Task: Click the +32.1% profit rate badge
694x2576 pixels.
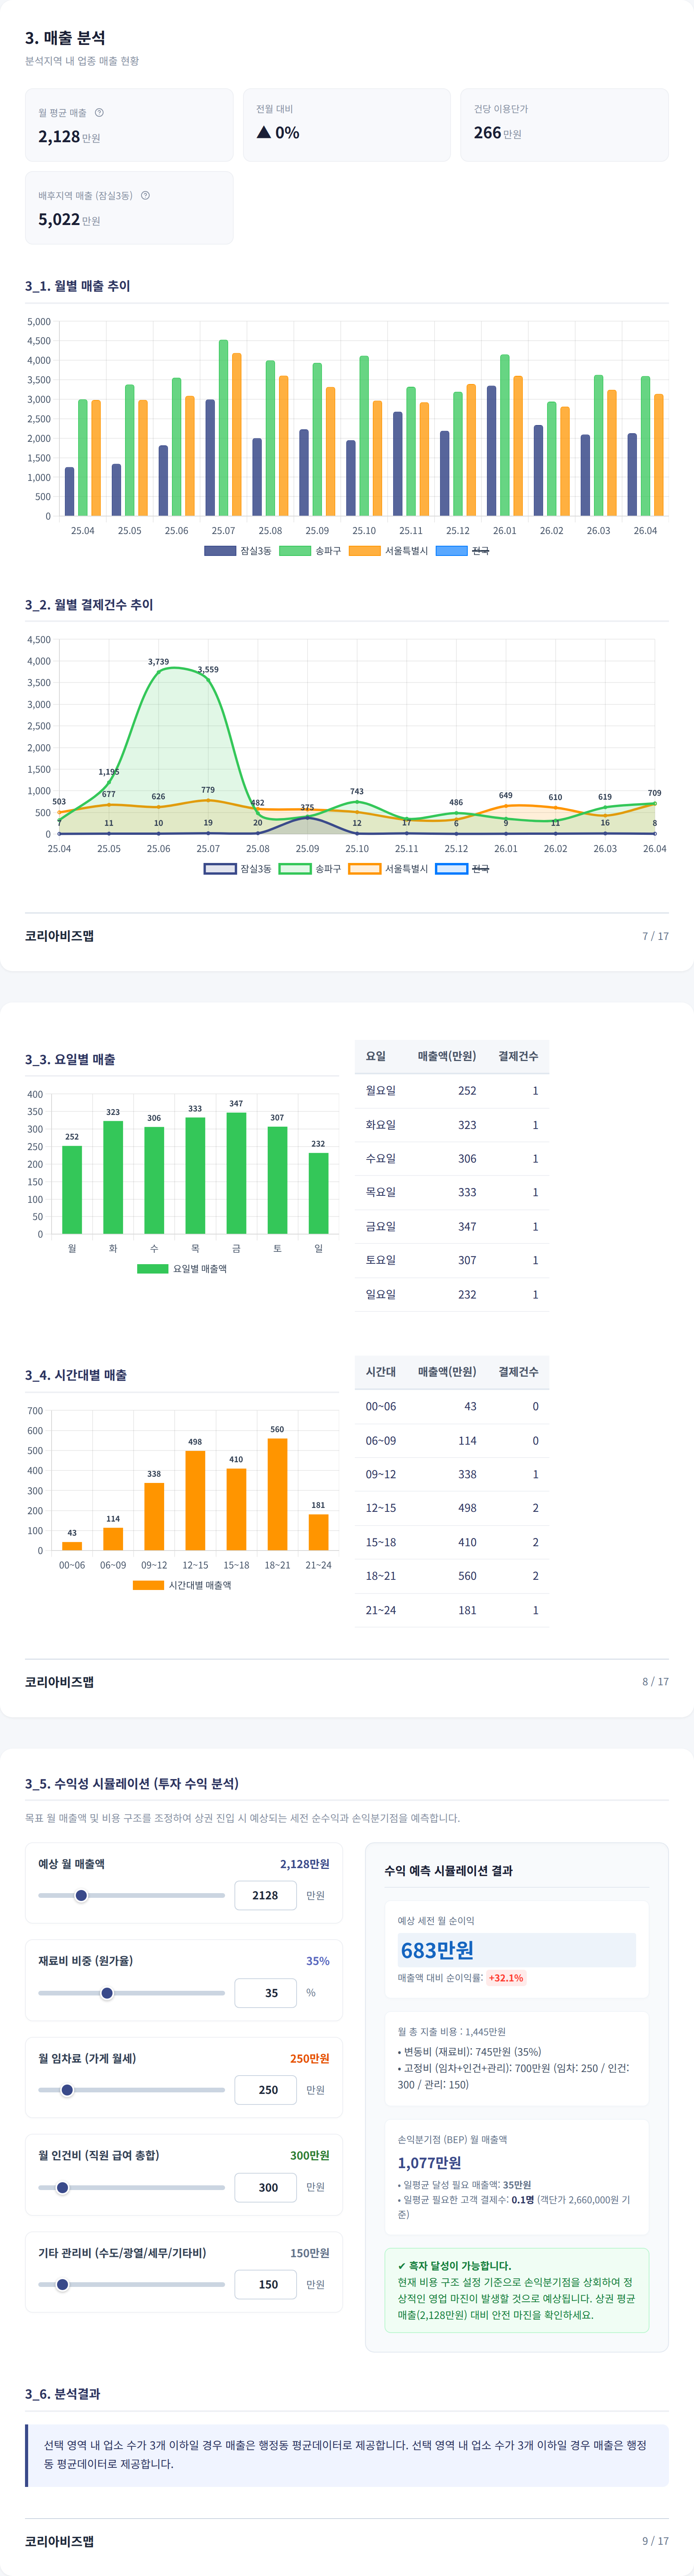Action: [x=506, y=1978]
